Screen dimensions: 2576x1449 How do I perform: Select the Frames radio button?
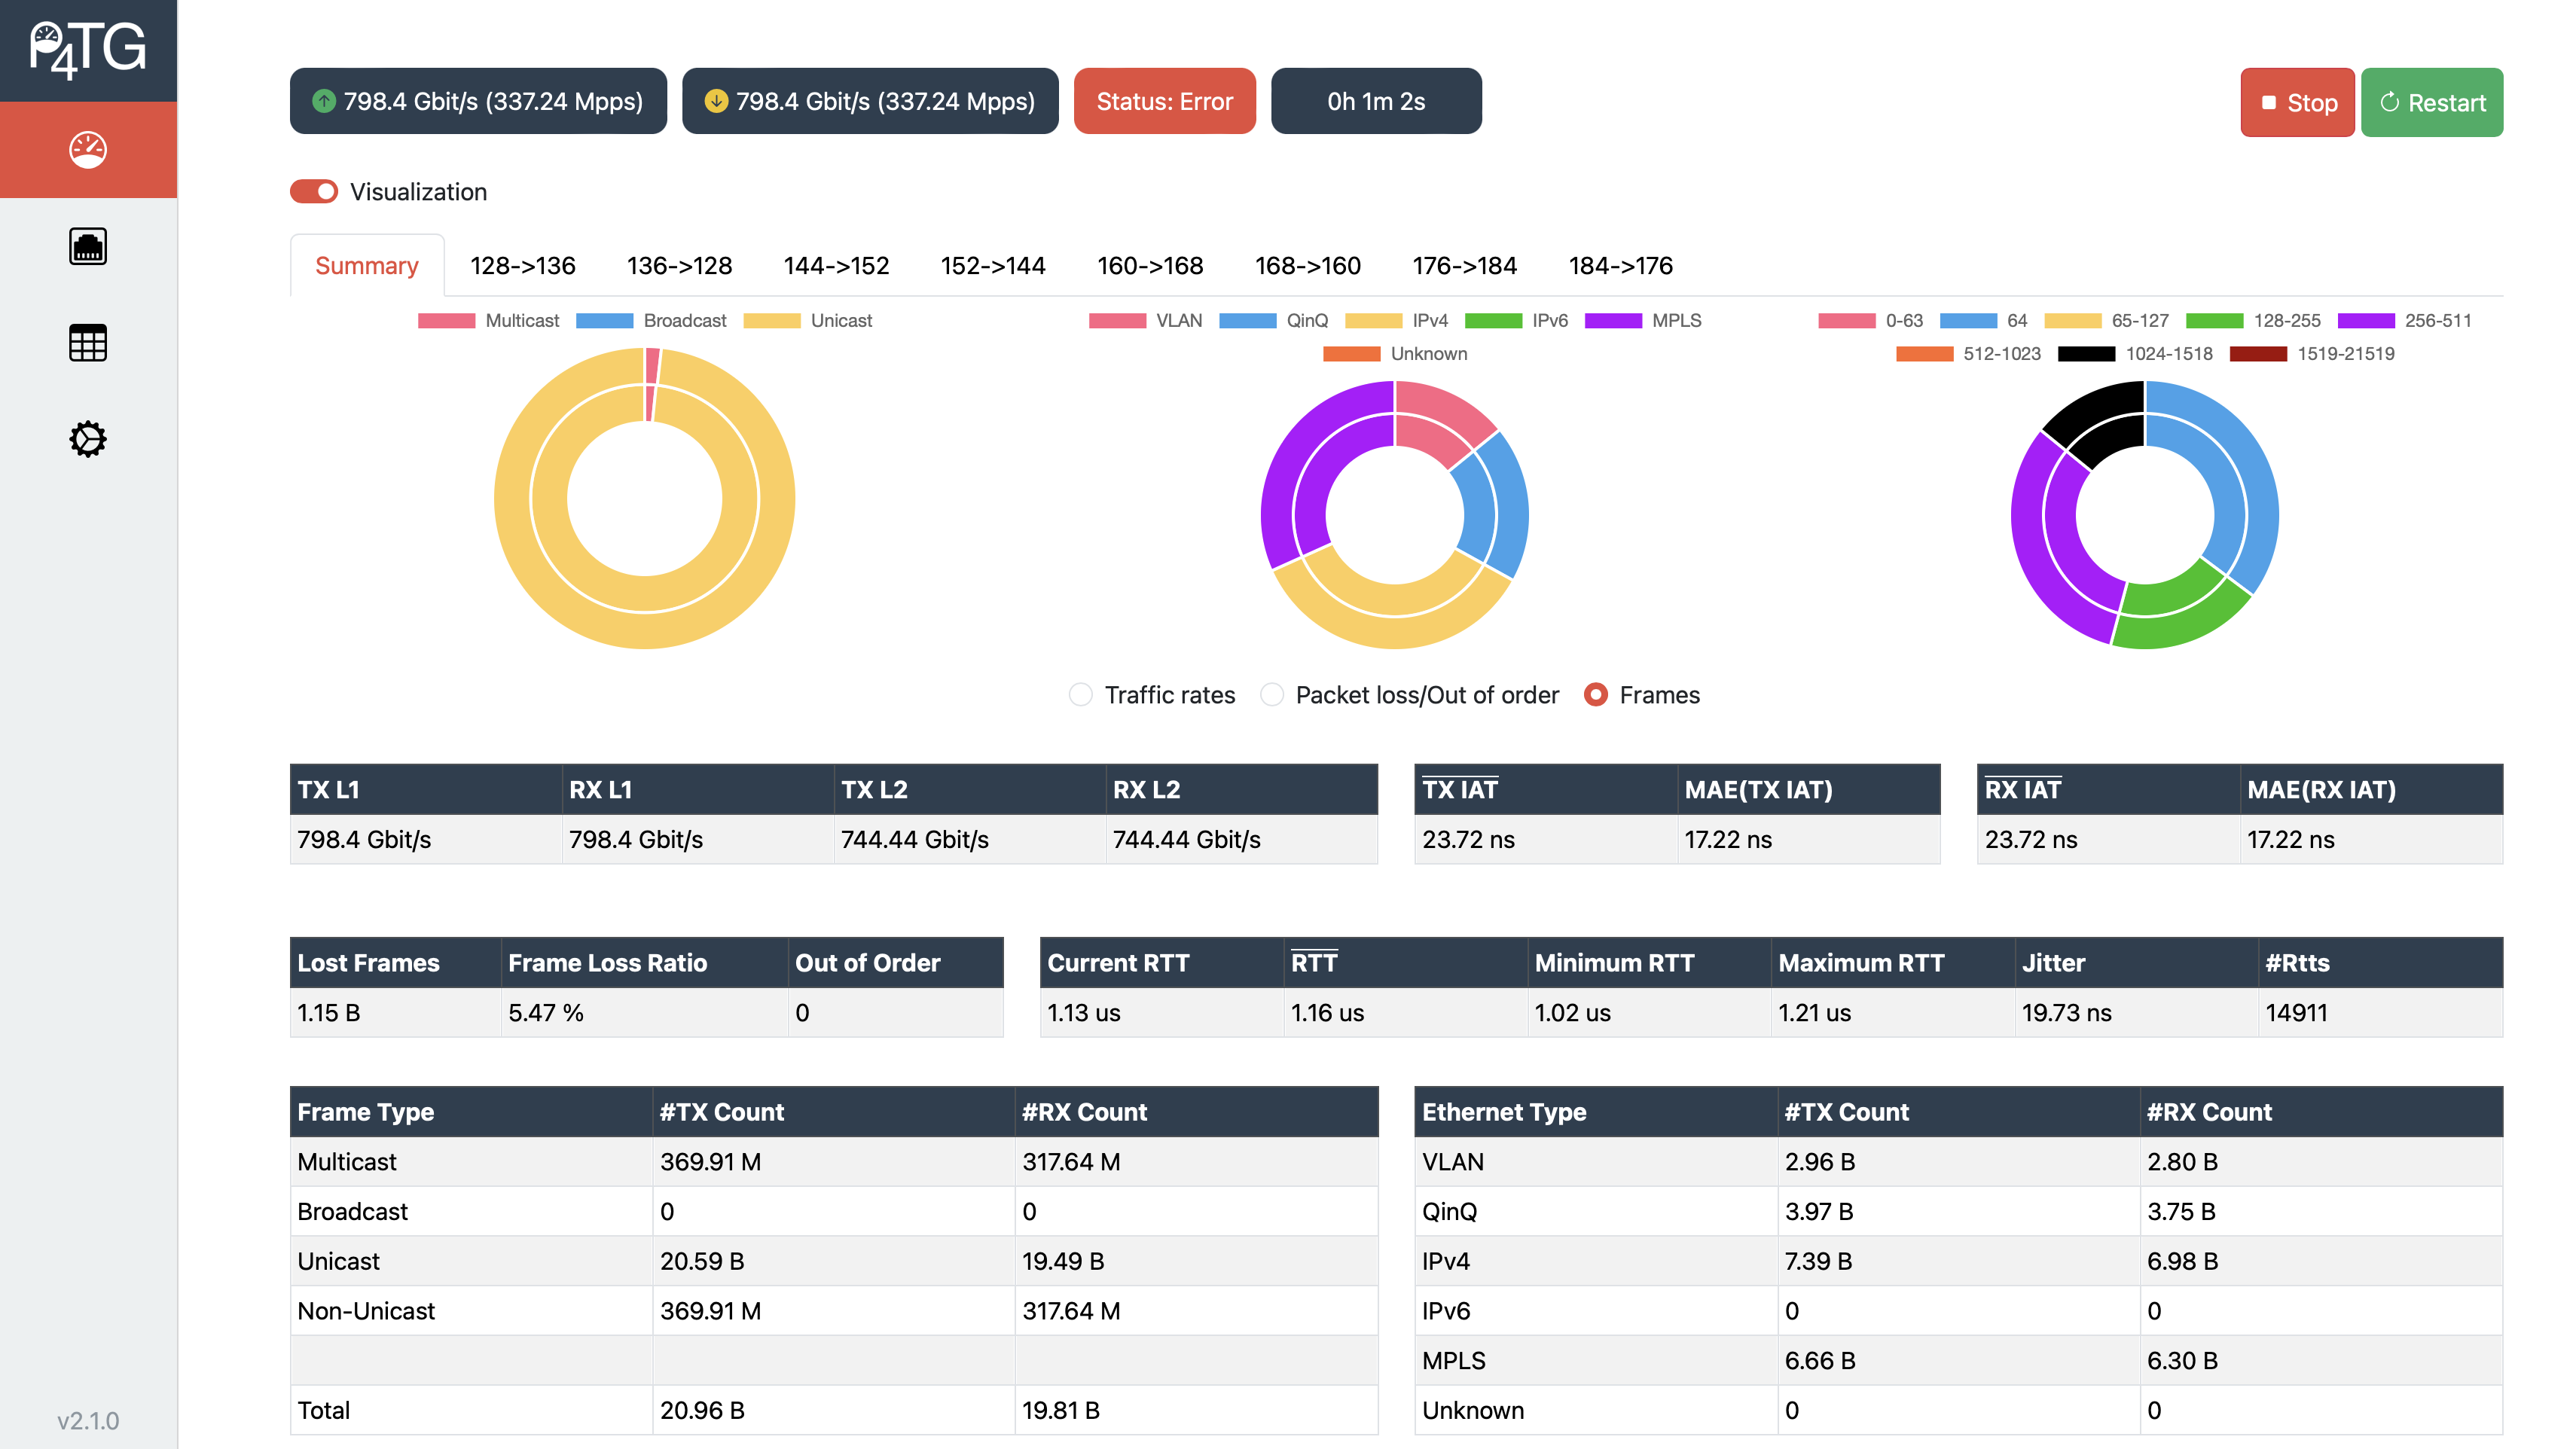[x=1596, y=694]
